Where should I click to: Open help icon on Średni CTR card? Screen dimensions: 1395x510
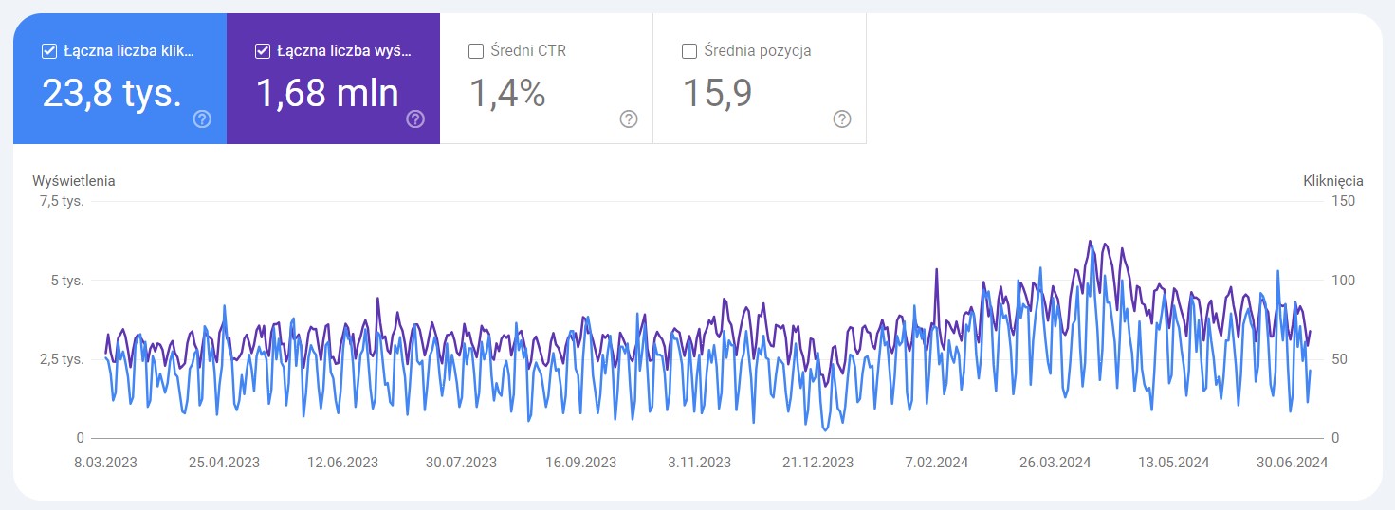[629, 119]
